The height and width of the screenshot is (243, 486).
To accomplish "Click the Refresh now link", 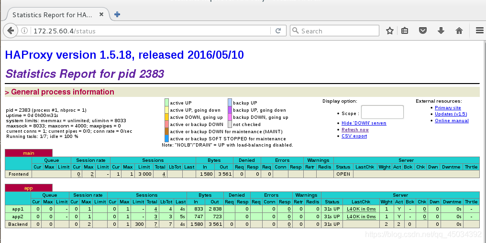I will coord(355,130).
